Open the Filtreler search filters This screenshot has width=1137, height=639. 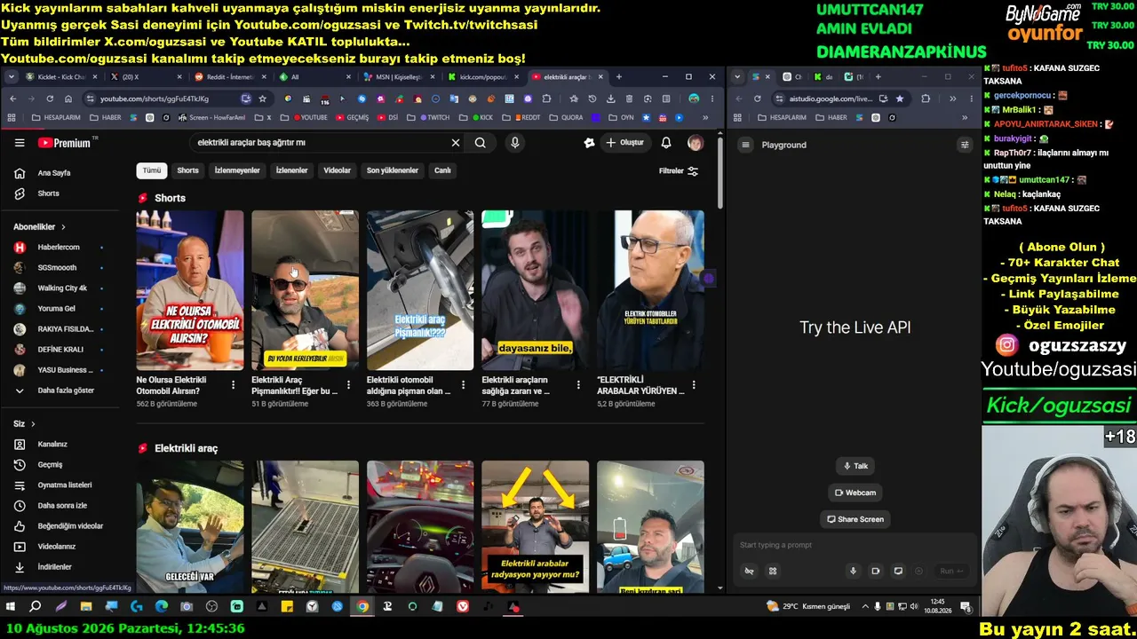point(679,171)
